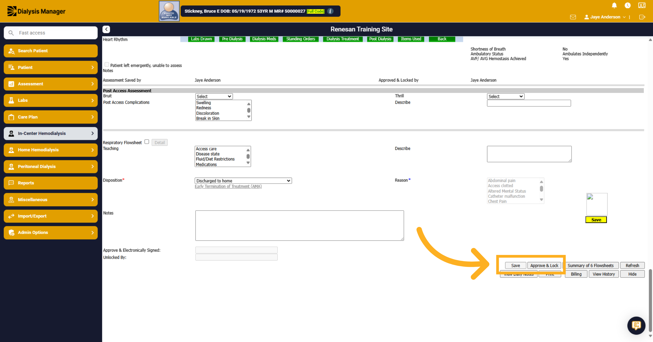The height and width of the screenshot is (342, 653).
Task: Switch to Pre Dialysis tab
Action: point(232,39)
